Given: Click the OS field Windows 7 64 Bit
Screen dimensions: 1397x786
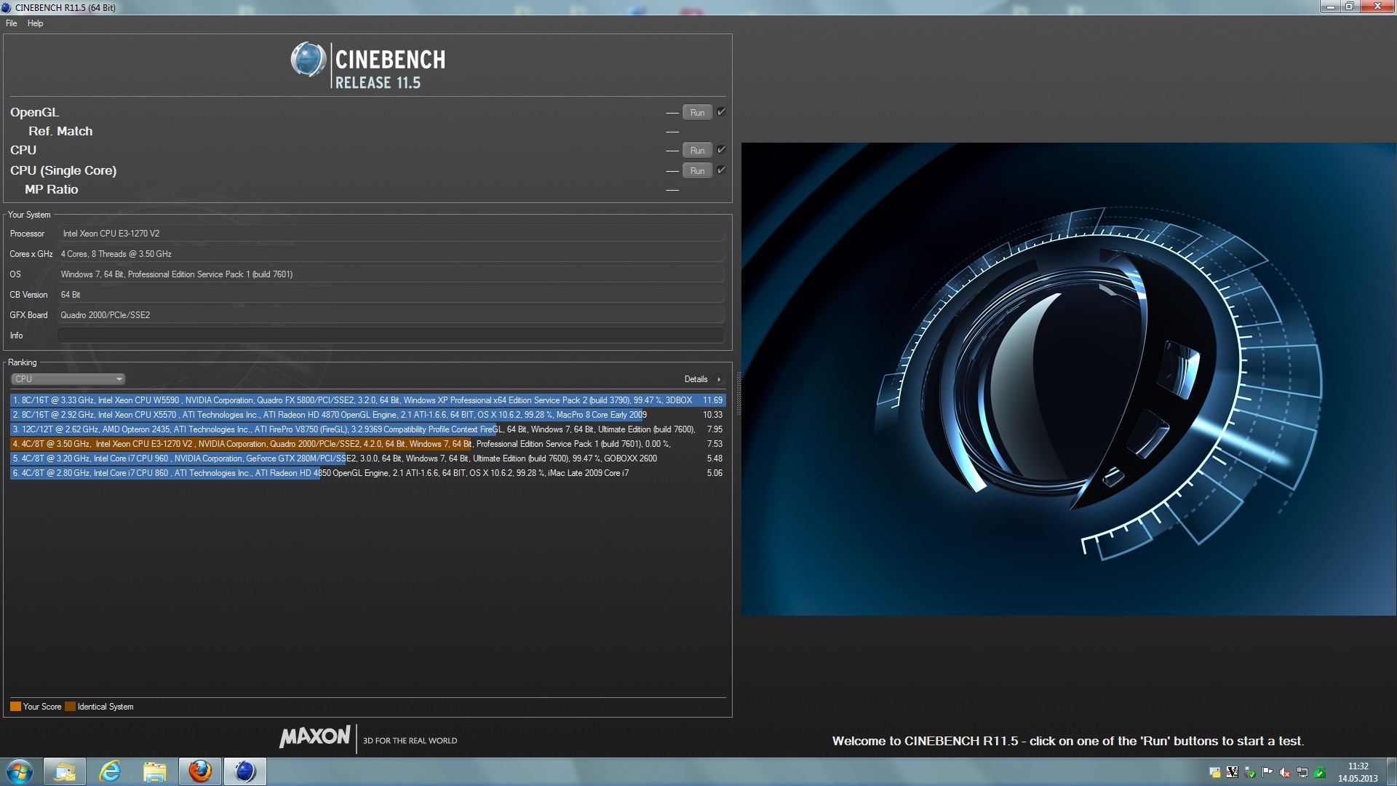Looking at the screenshot, I should tap(391, 274).
